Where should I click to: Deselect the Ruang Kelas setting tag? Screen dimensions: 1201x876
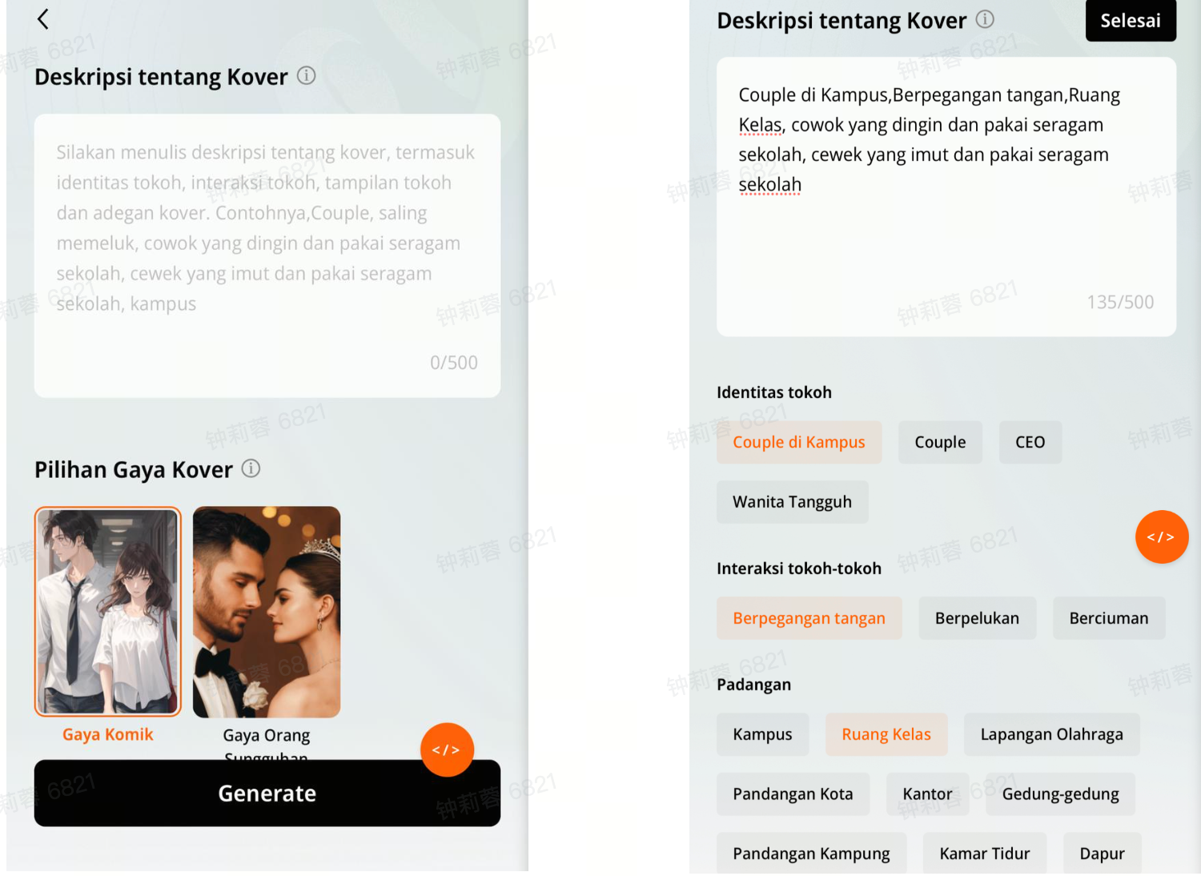tap(886, 734)
